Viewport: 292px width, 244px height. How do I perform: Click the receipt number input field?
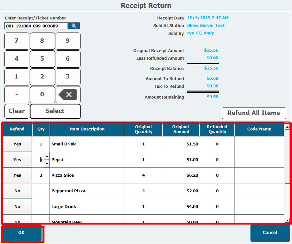(x=36, y=26)
